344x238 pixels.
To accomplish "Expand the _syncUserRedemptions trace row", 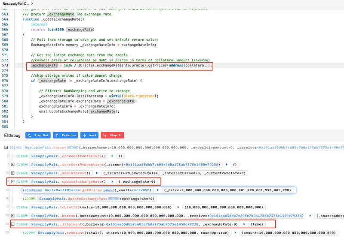I will point(13,164).
